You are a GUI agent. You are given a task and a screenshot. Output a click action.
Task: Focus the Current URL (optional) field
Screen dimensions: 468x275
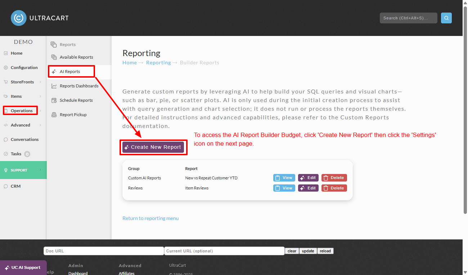[x=224, y=251]
